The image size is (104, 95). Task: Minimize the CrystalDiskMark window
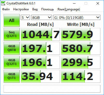[74, 3]
